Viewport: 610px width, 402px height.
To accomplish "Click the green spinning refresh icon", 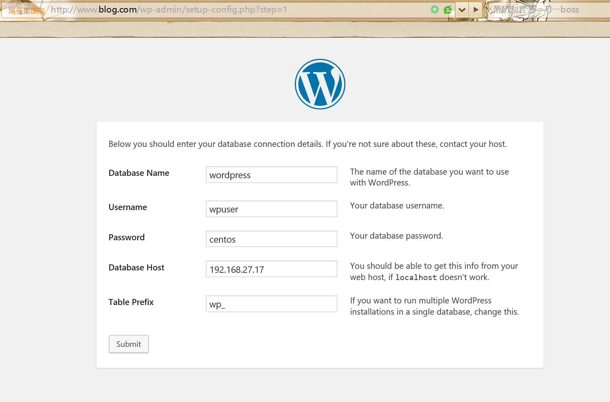I will (x=434, y=9).
